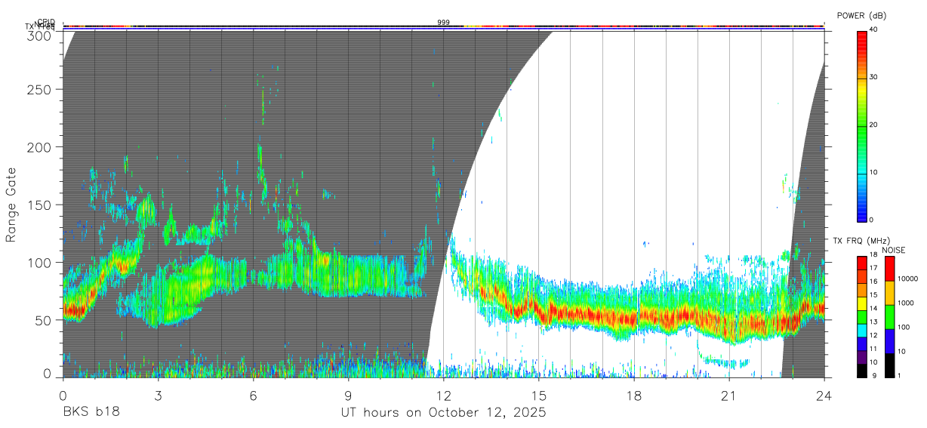Click the POWER (dB) legend title
This screenshot has width=927, height=428.
coord(861,16)
